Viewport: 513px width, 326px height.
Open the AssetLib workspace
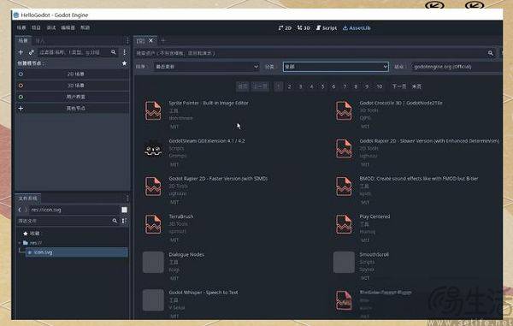coord(357,28)
